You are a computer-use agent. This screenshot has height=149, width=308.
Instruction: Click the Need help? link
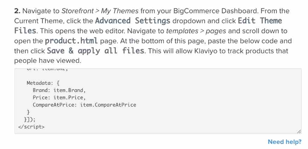pos(284,142)
